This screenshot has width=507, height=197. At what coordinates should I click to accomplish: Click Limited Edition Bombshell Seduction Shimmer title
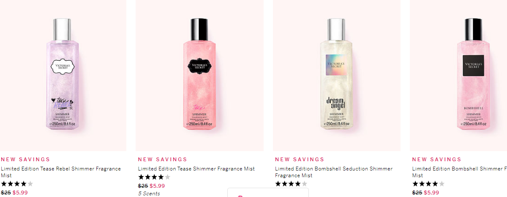pyautogui.click(x=334, y=172)
